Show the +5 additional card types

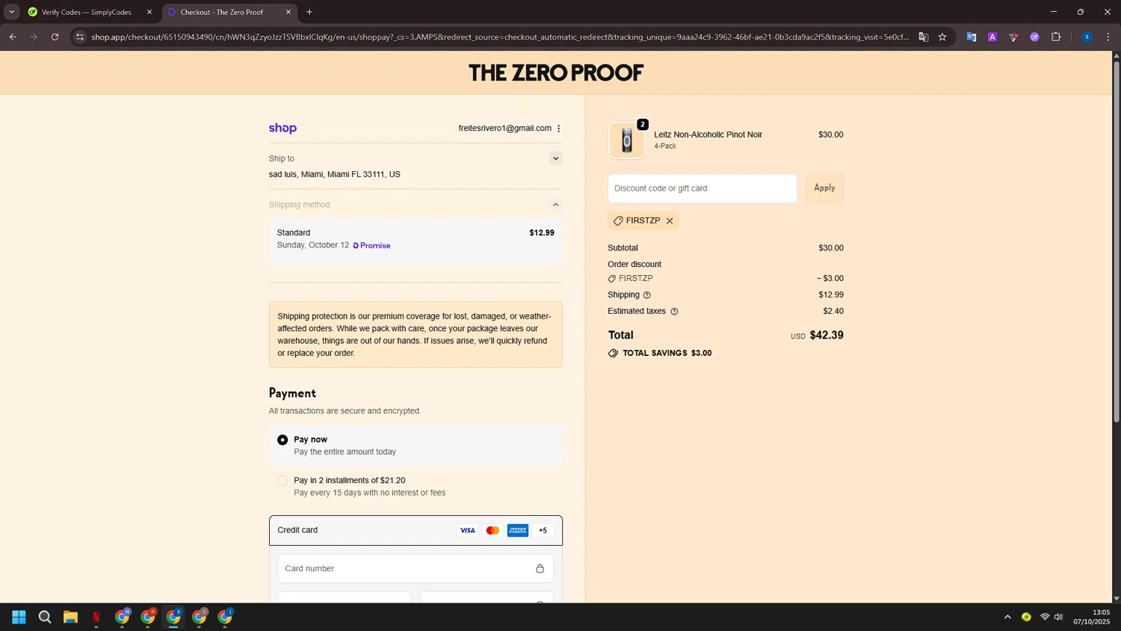click(543, 531)
